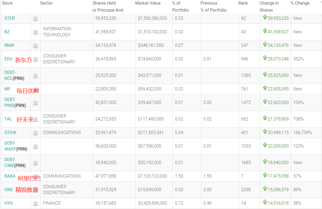
Task: Click the green up arrow in the BABA row
Action: click(x=265, y=176)
